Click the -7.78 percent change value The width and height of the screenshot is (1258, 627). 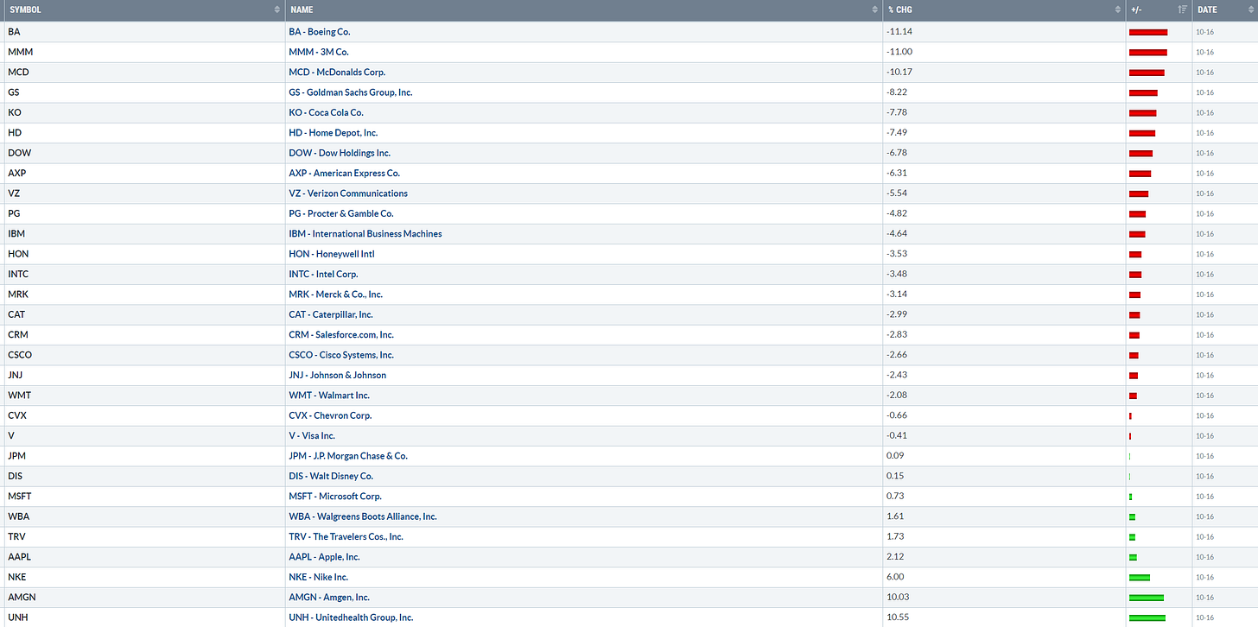(897, 113)
